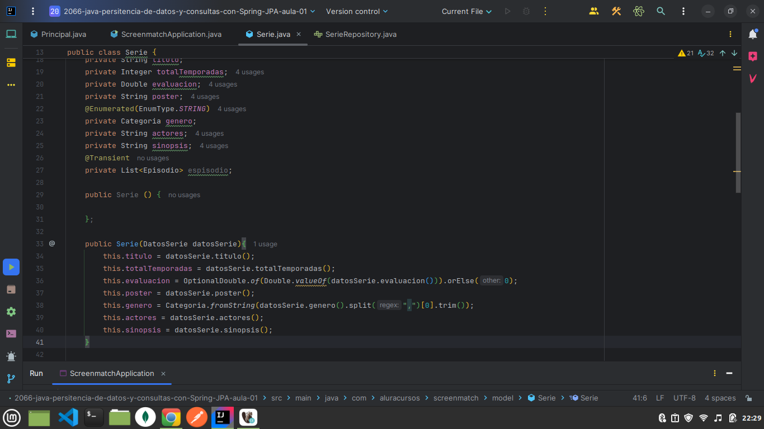Image resolution: width=764 pixels, height=429 pixels.
Task: Open the pink V plugin icon
Action: tap(753, 79)
